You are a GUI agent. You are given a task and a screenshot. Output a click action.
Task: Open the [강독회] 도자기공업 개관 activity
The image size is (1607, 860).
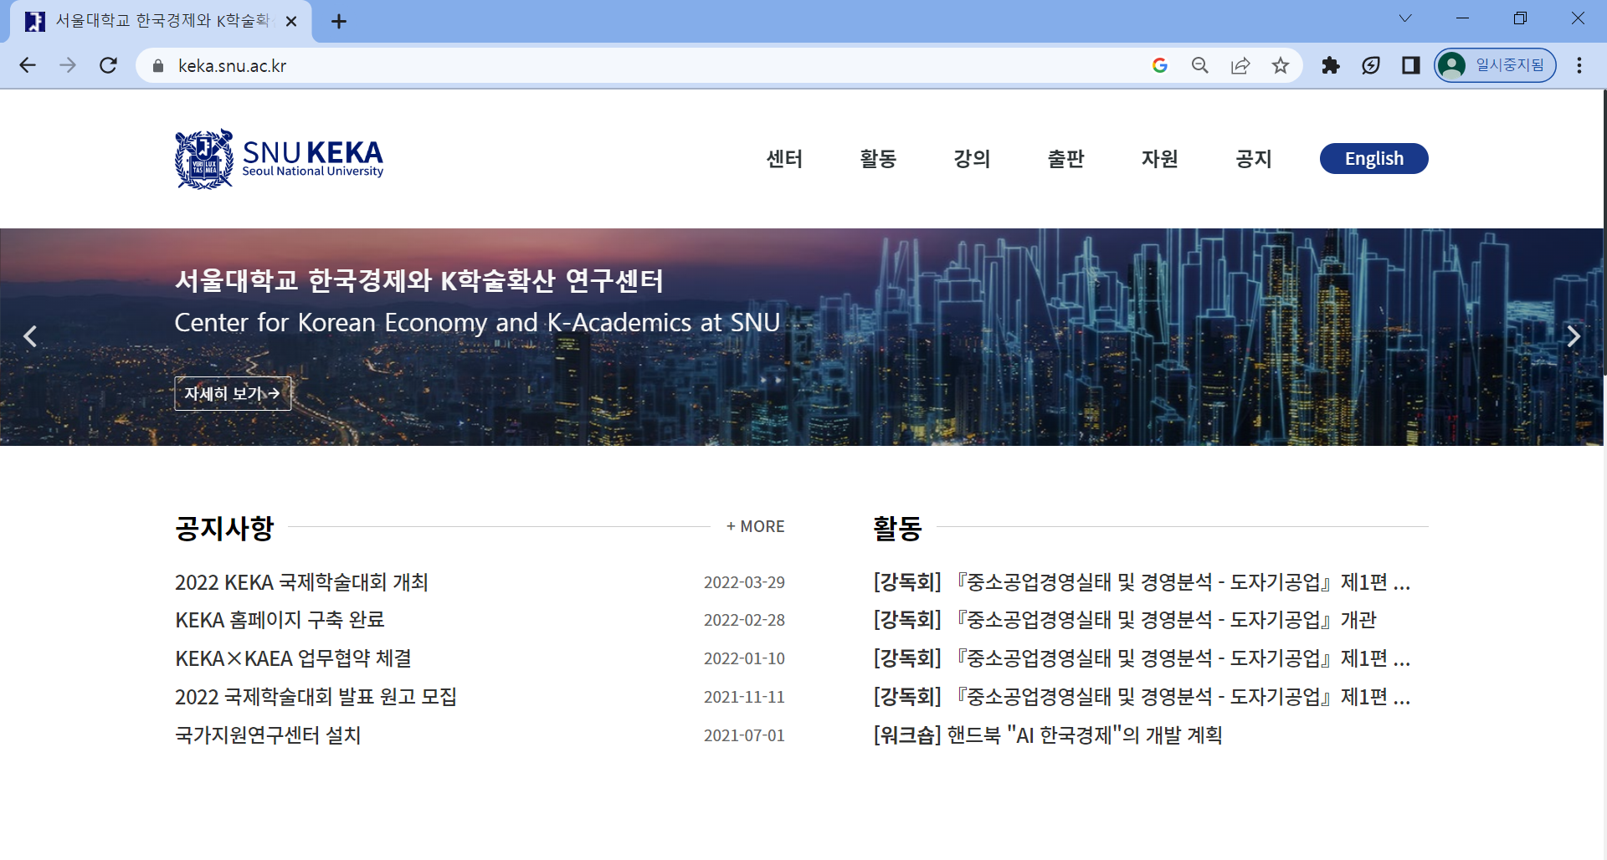1125,620
